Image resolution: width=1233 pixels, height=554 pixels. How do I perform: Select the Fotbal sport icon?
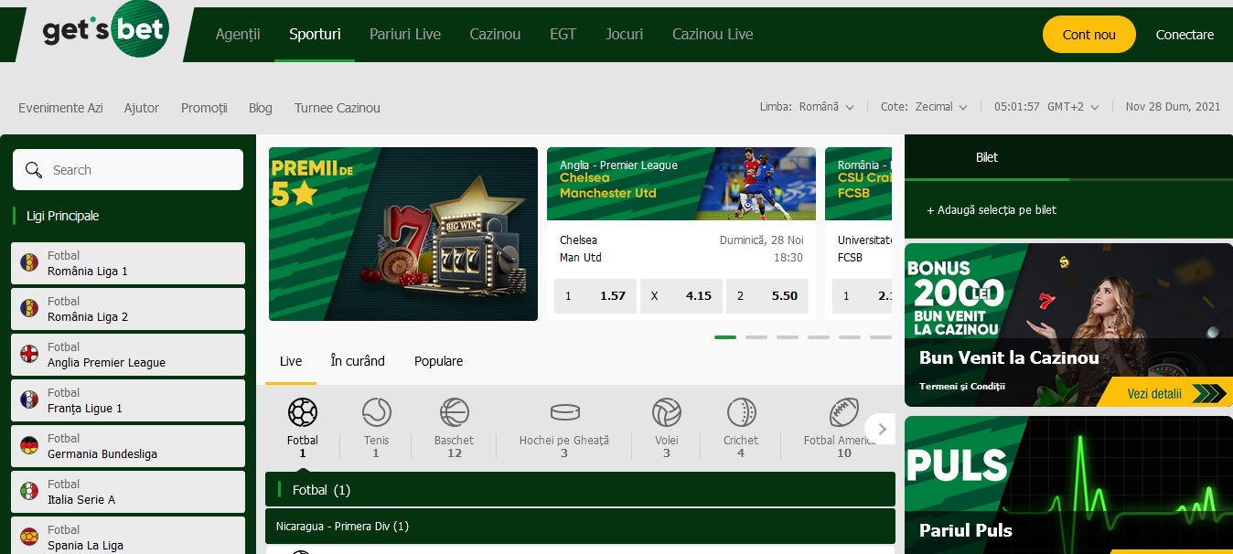coord(303,413)
